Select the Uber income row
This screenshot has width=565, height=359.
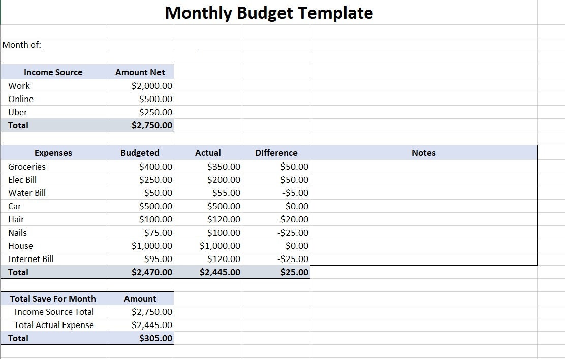[x=17, y=112]
